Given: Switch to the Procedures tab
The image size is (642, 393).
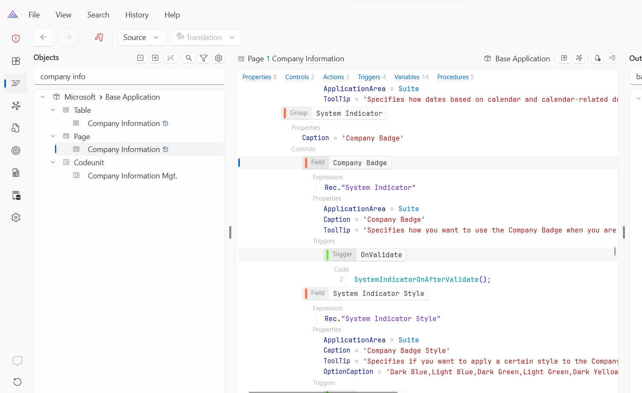Looking at the screenshot, I should (x=452, y=77).
